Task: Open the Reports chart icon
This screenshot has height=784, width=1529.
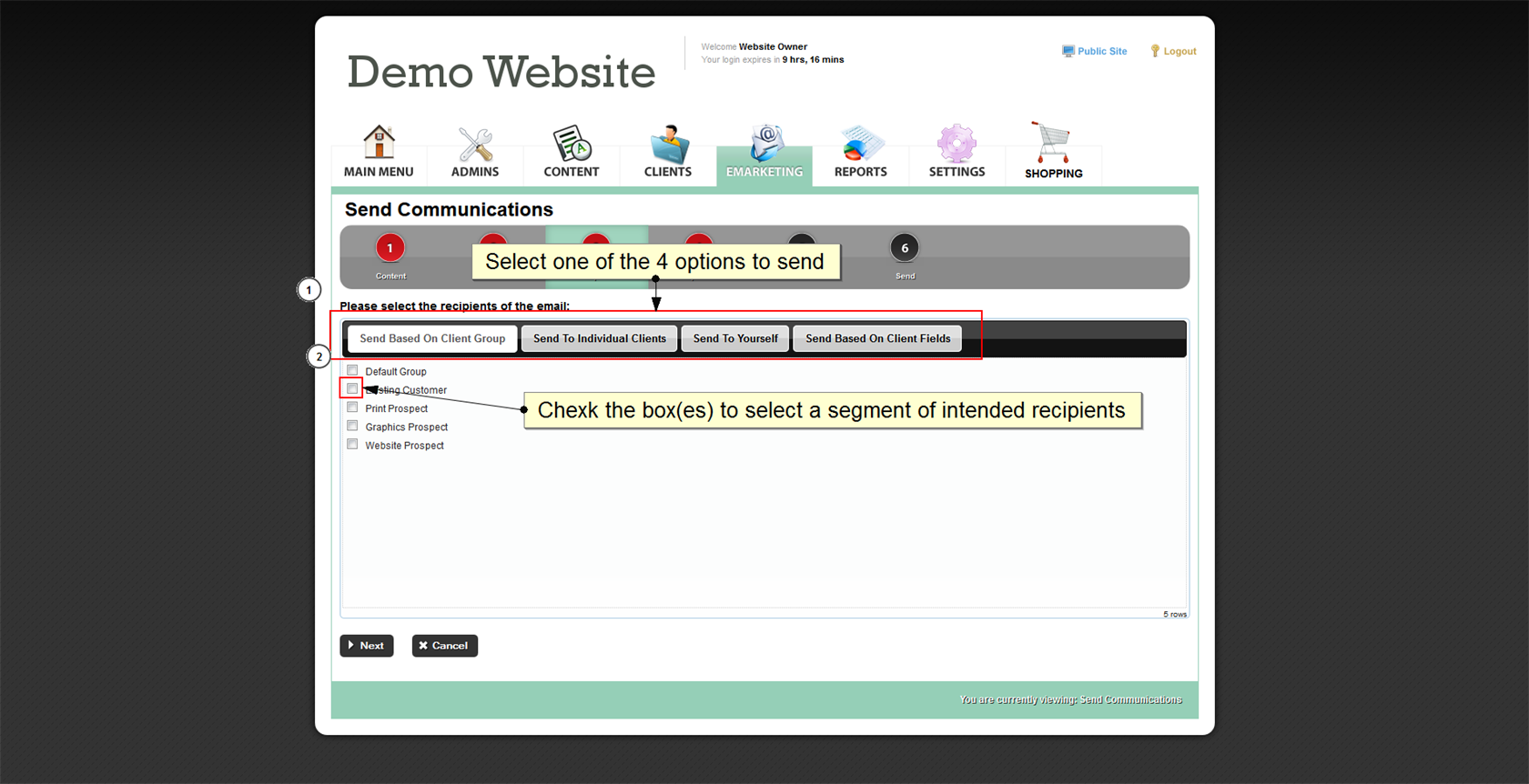Action: click(861, 144)
